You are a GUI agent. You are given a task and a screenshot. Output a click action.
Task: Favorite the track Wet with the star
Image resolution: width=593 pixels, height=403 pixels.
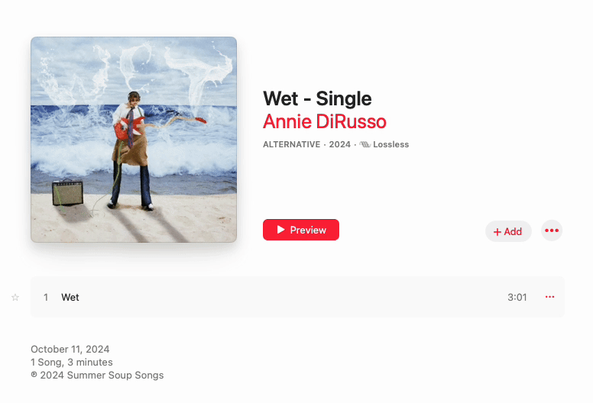pos(15,297)
